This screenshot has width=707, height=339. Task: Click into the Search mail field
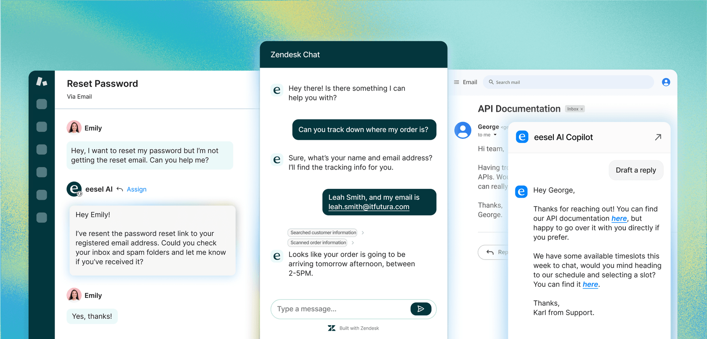tap(572, 82)
